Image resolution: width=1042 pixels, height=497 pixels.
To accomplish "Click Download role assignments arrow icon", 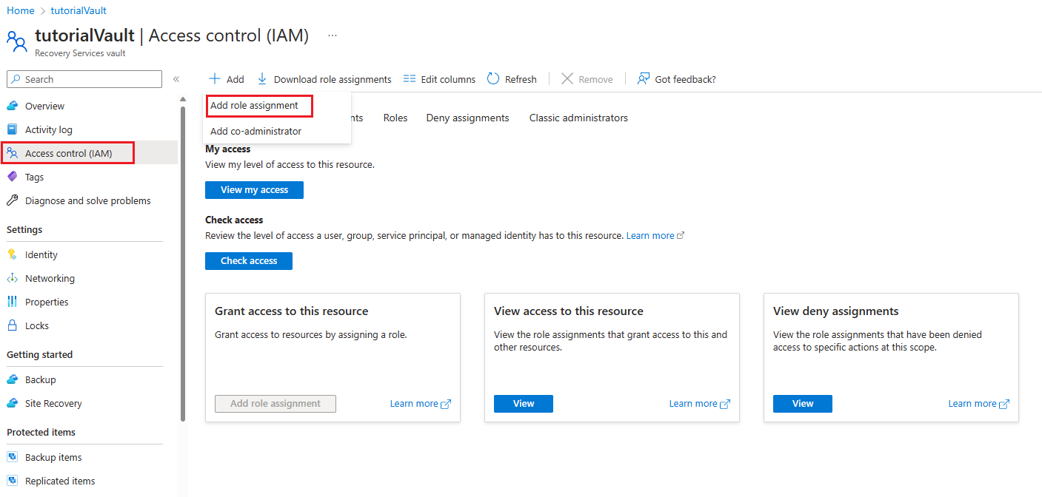I will click(262, 78).
